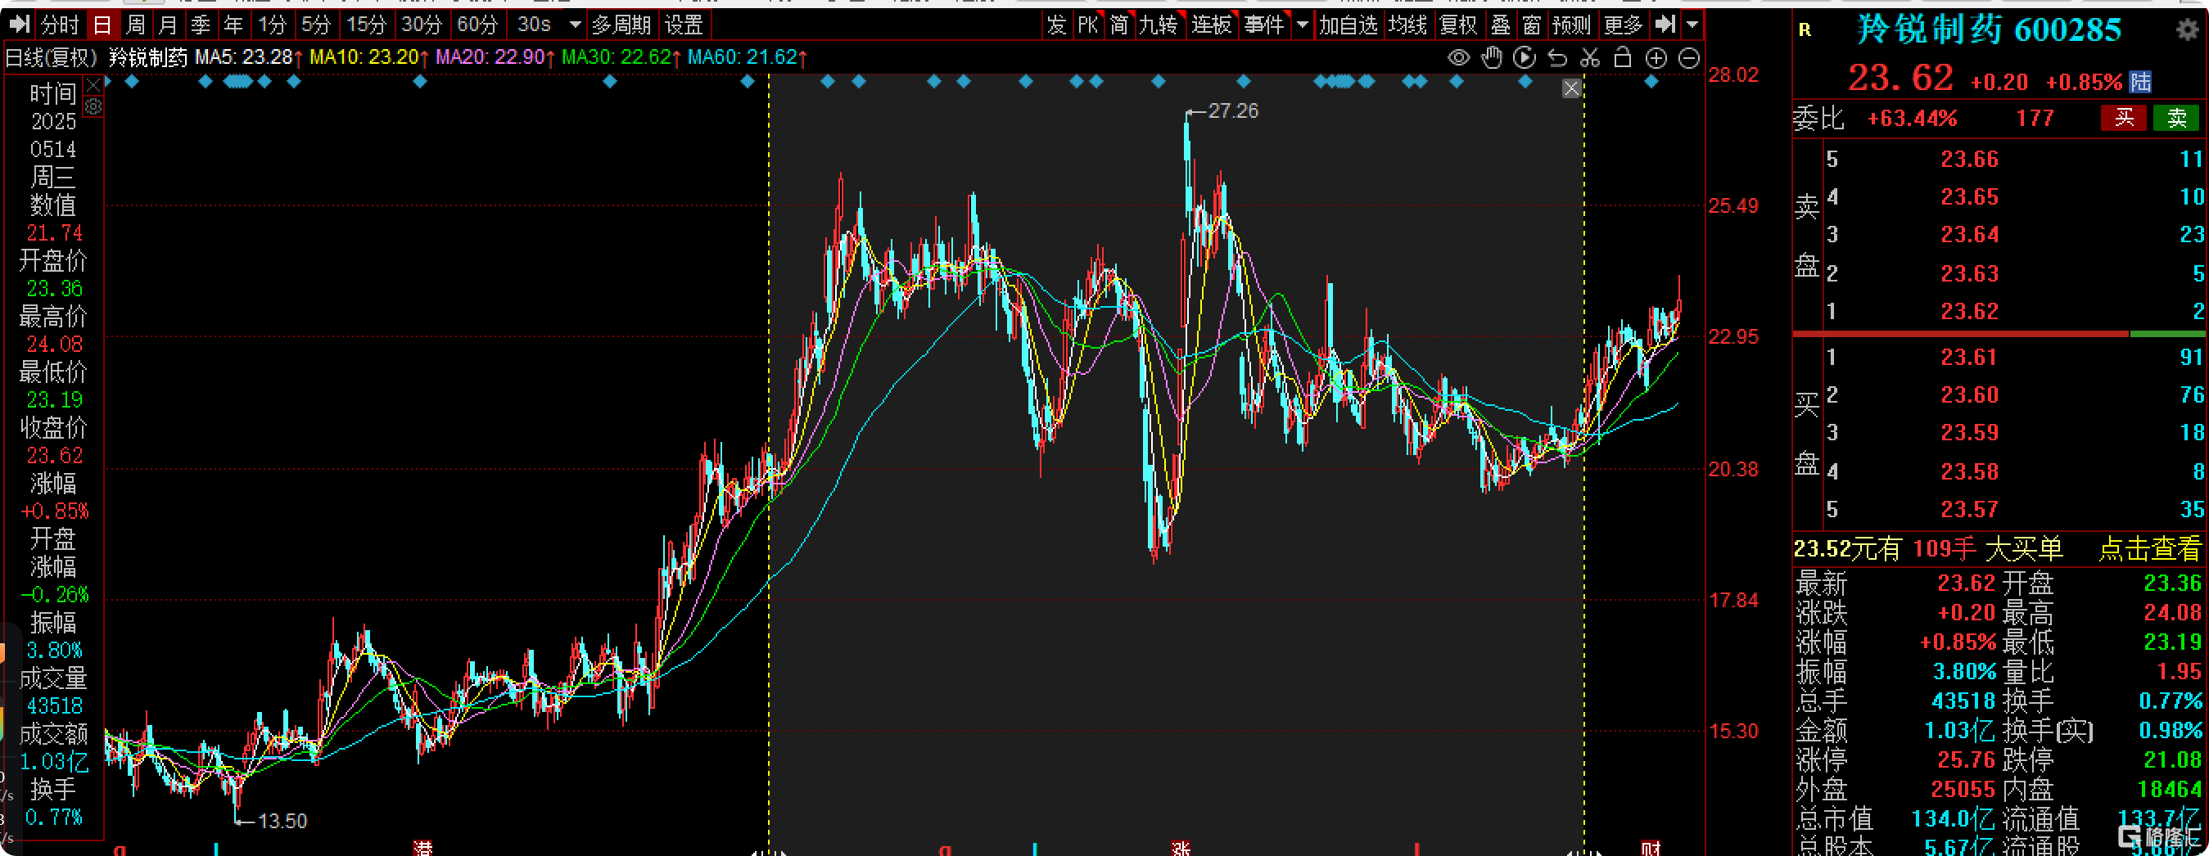Click the eye visibility icon above the chart
Image resolution: width=2209 pixels, height=856 pixels.
point(1459,58)
